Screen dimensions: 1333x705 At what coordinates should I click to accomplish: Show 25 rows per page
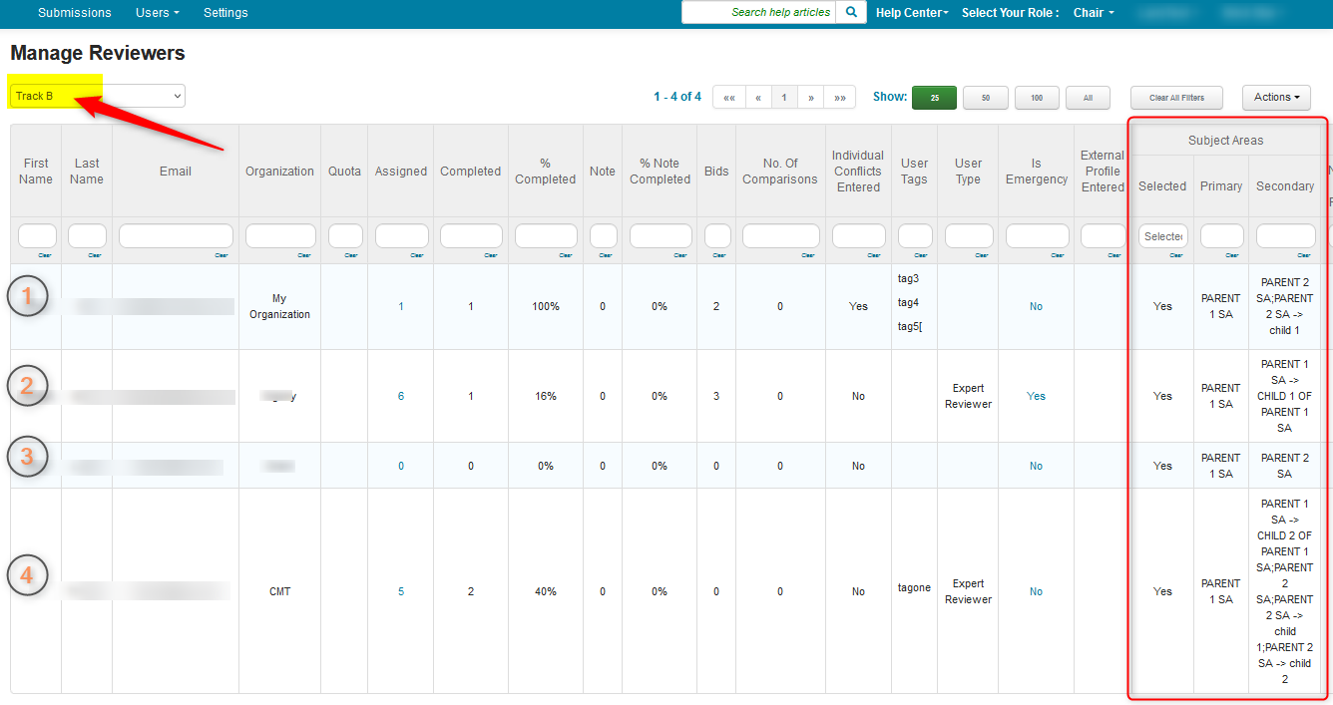(x=935, y=98)
